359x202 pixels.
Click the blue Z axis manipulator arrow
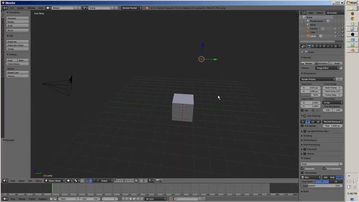[203, 45]
